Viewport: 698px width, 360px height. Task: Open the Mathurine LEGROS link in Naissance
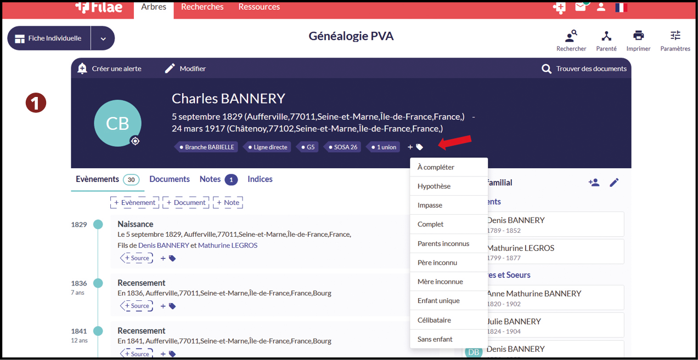[228, 245]
